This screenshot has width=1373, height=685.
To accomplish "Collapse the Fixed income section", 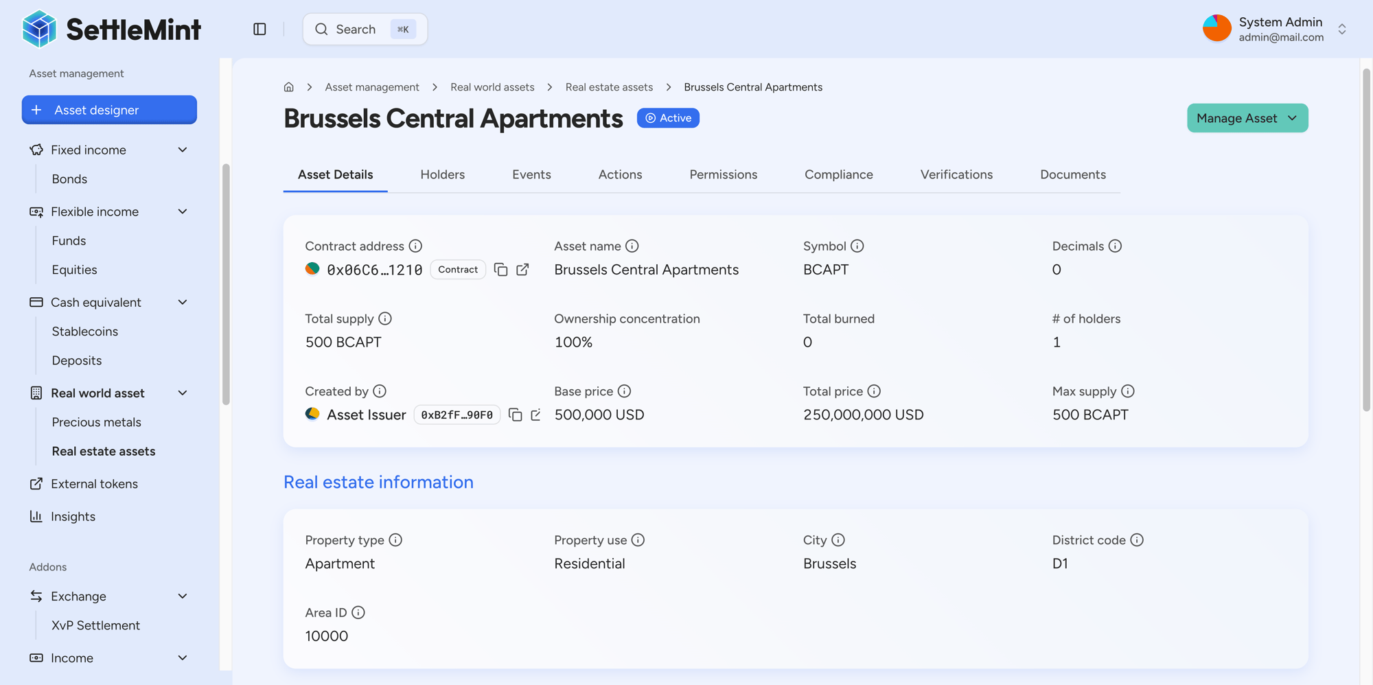I will point(182,150).
